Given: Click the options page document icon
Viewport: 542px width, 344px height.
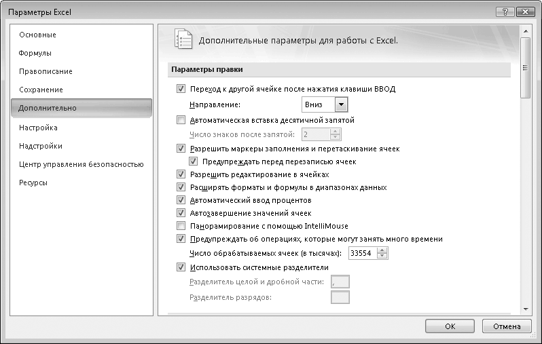Looking at the screenshot, I should pos(183,39).
